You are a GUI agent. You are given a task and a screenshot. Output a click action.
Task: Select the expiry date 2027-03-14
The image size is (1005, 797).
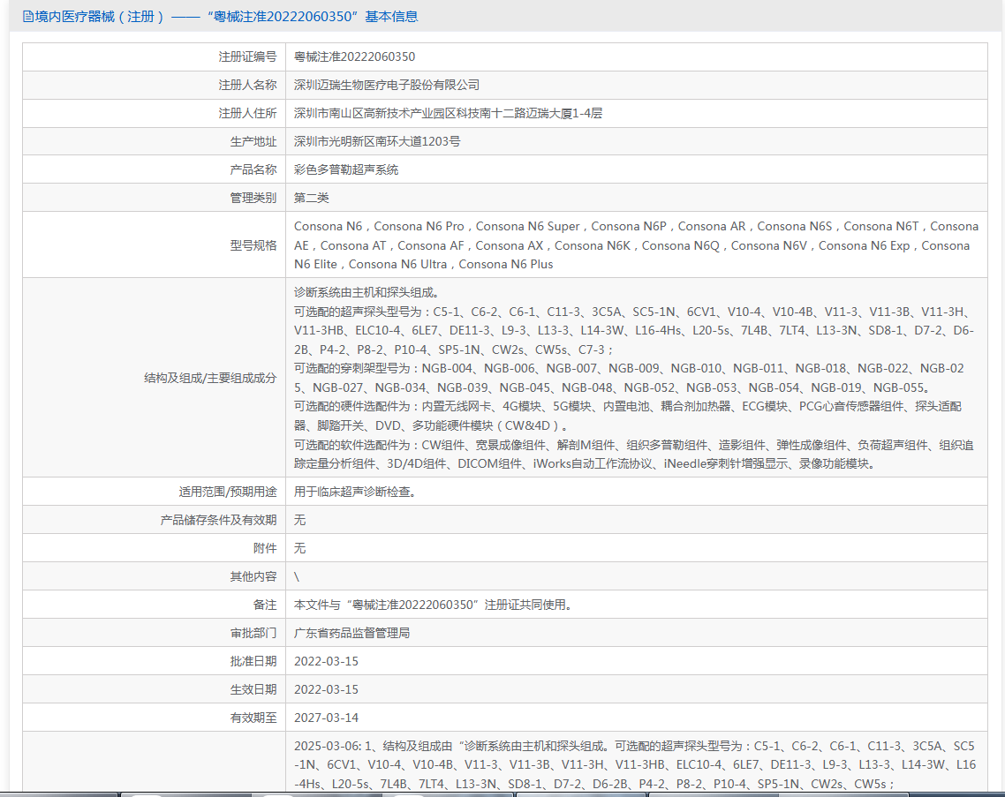(326, 718)
